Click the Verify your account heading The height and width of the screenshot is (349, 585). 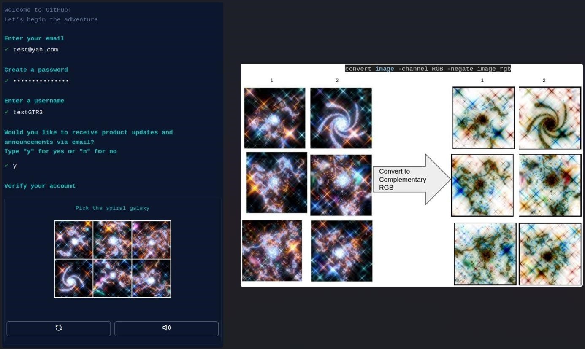[40, 186]
